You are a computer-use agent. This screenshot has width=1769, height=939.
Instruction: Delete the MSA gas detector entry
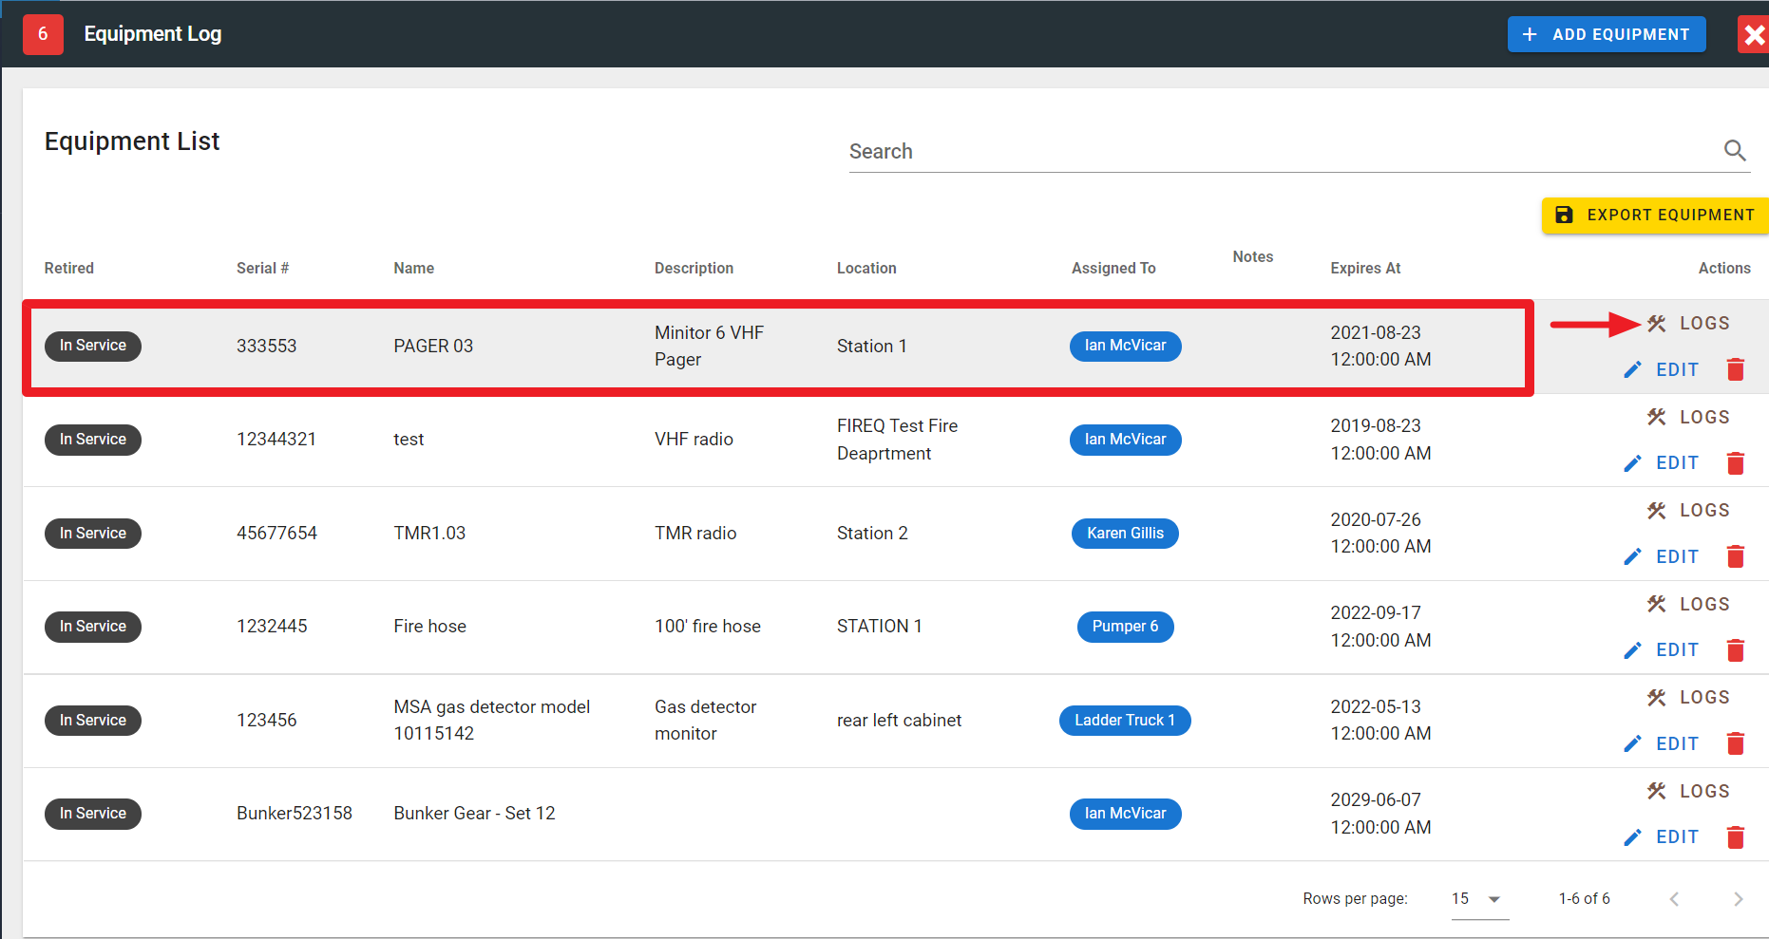tap(1735, 743)
